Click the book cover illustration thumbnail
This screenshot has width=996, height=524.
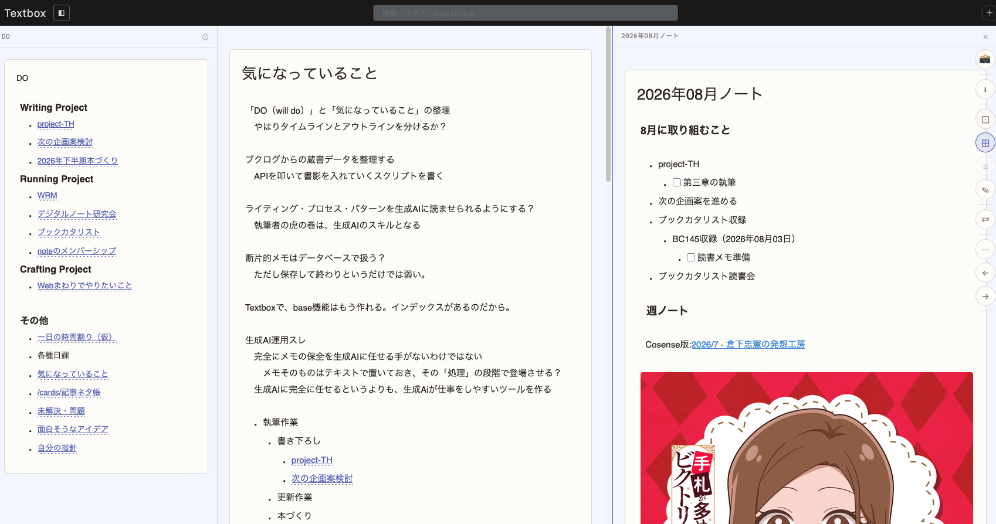(807, 448)
